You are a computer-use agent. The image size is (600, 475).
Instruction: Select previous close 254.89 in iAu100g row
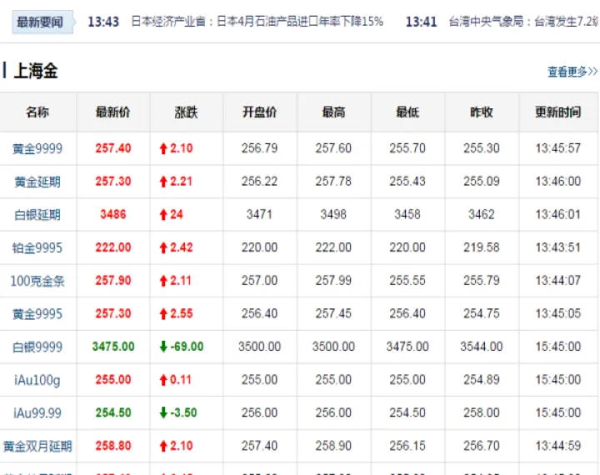pos(482,380)
